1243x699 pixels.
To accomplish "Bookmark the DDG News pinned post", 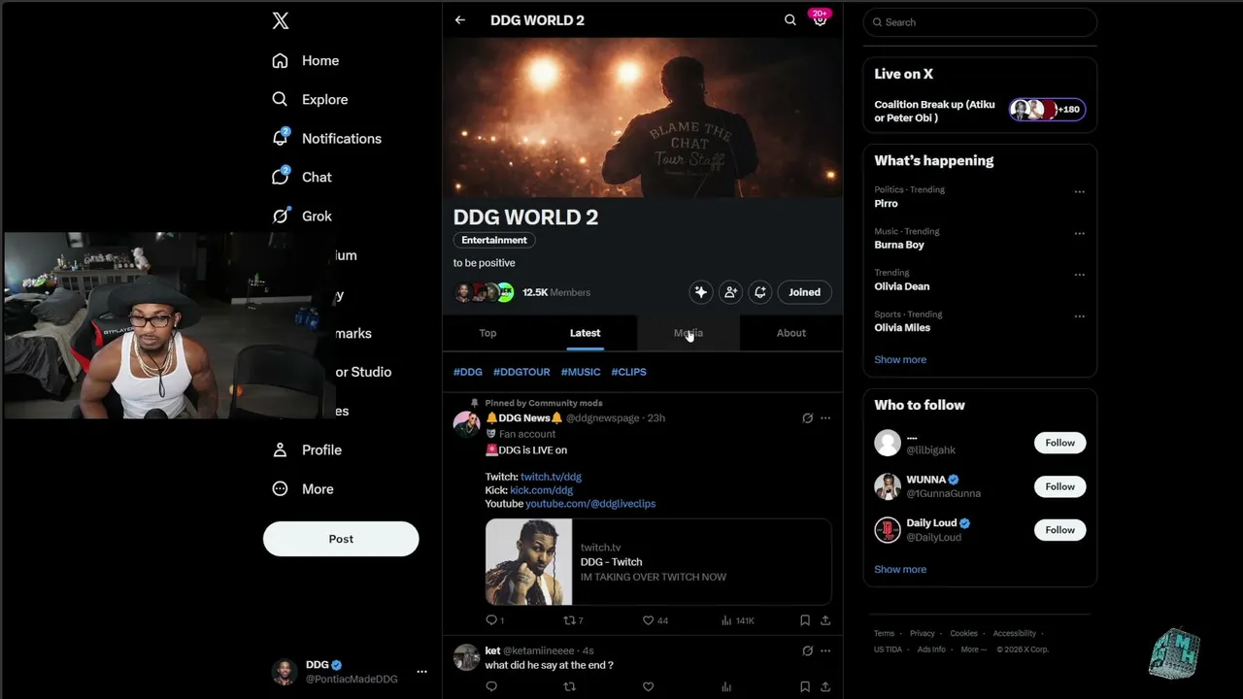I will pos(805,620).
